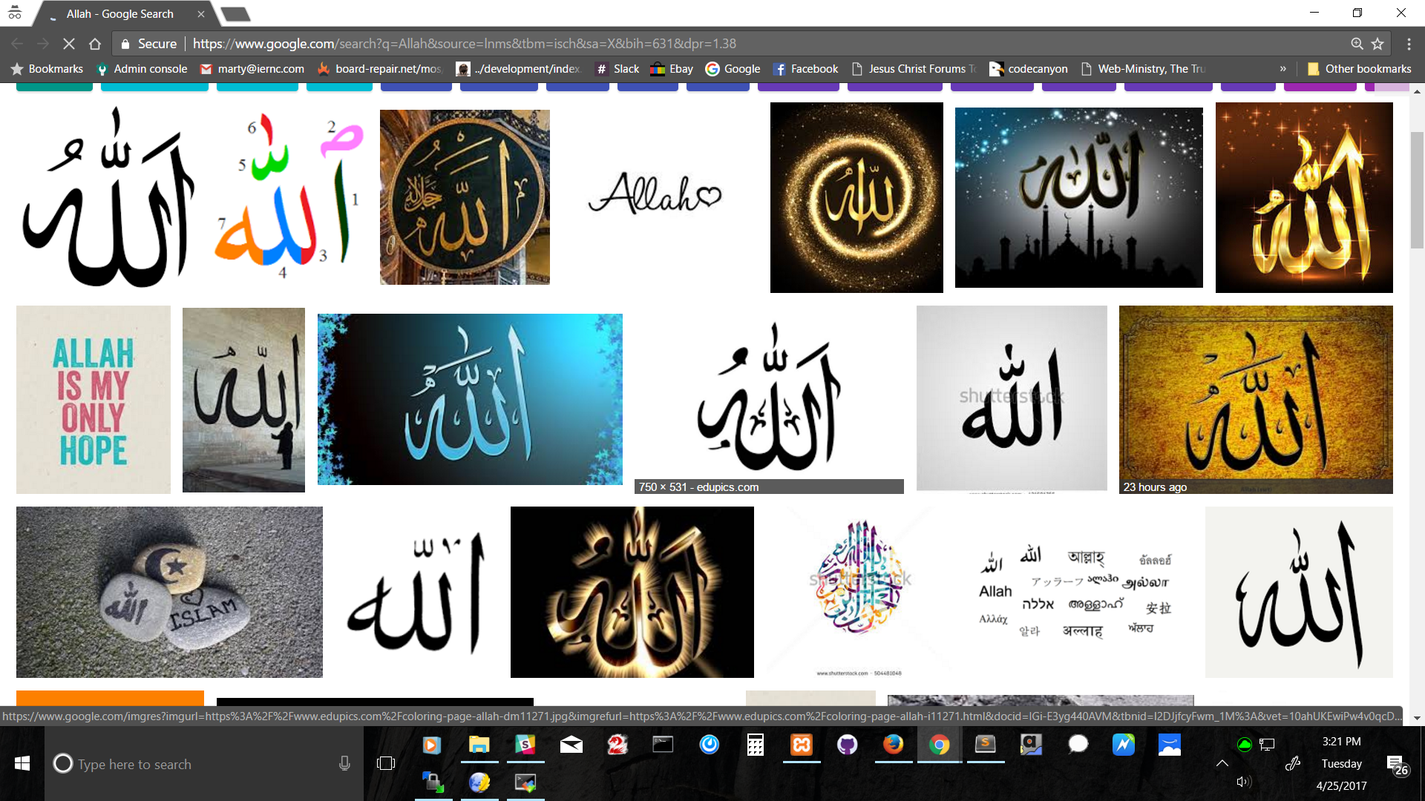This screenshot has width=1425, height=801.
Task: Expand hidden bookmarks chevron
Action: pos(1282,68)
